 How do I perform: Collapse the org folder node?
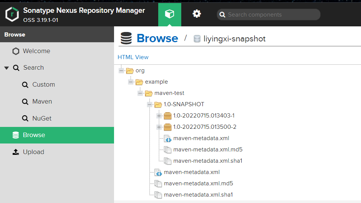click(121, 70)
